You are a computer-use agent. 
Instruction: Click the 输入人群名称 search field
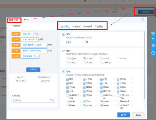120,12
